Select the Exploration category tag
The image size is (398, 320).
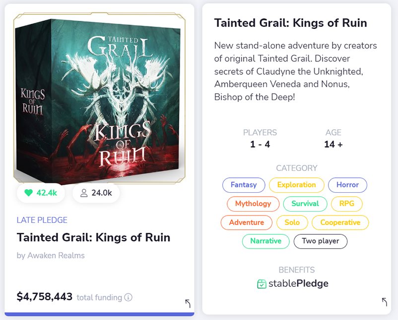[x=296, y=185]
